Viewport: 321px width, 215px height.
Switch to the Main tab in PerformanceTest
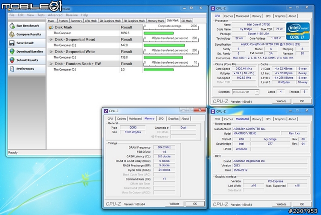[x=51, y=21]
